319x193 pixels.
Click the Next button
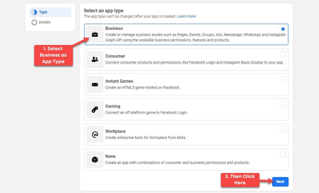click(x=280, y=182)
